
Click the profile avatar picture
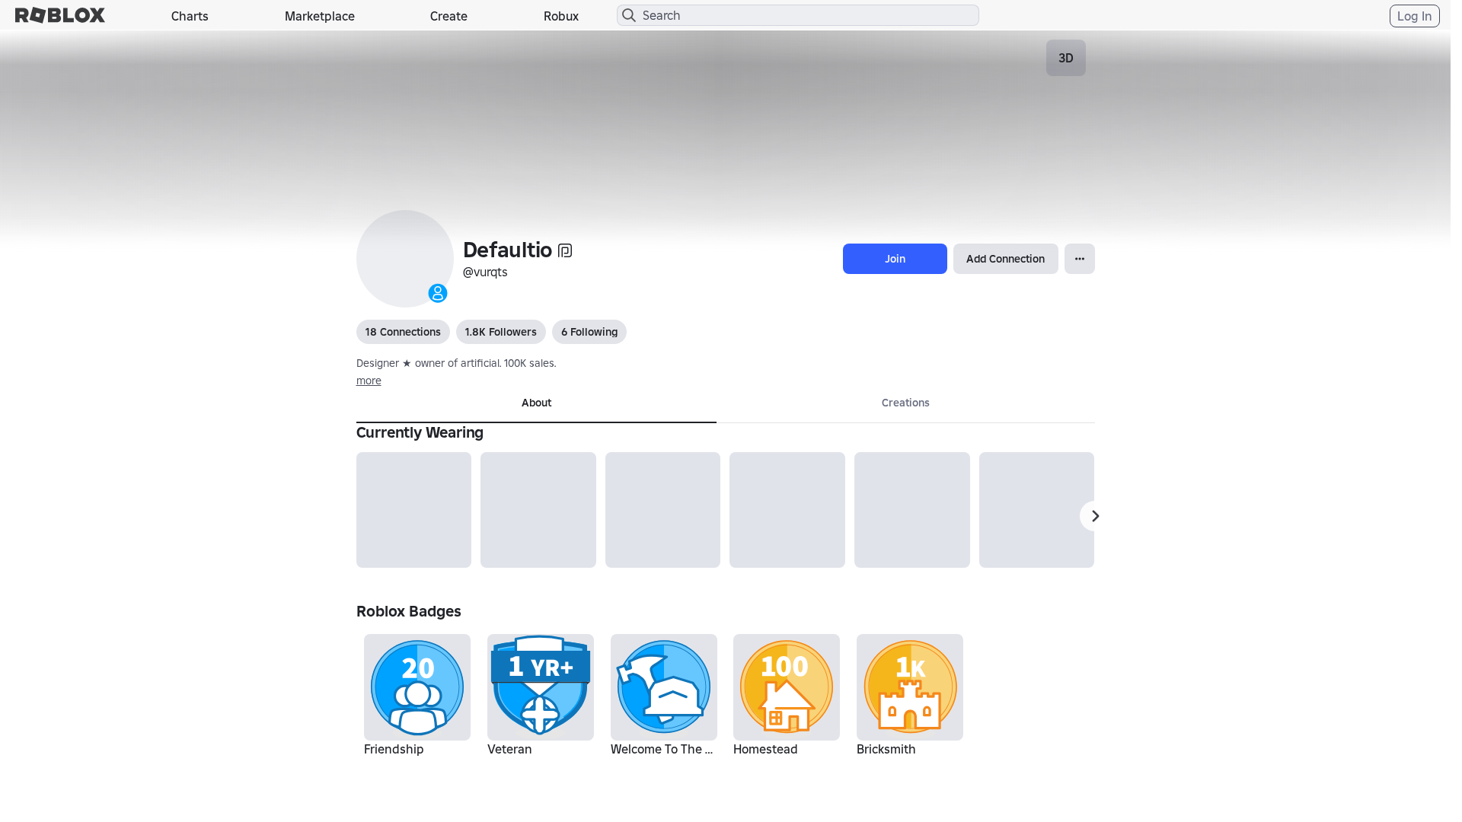pos(405,259)
